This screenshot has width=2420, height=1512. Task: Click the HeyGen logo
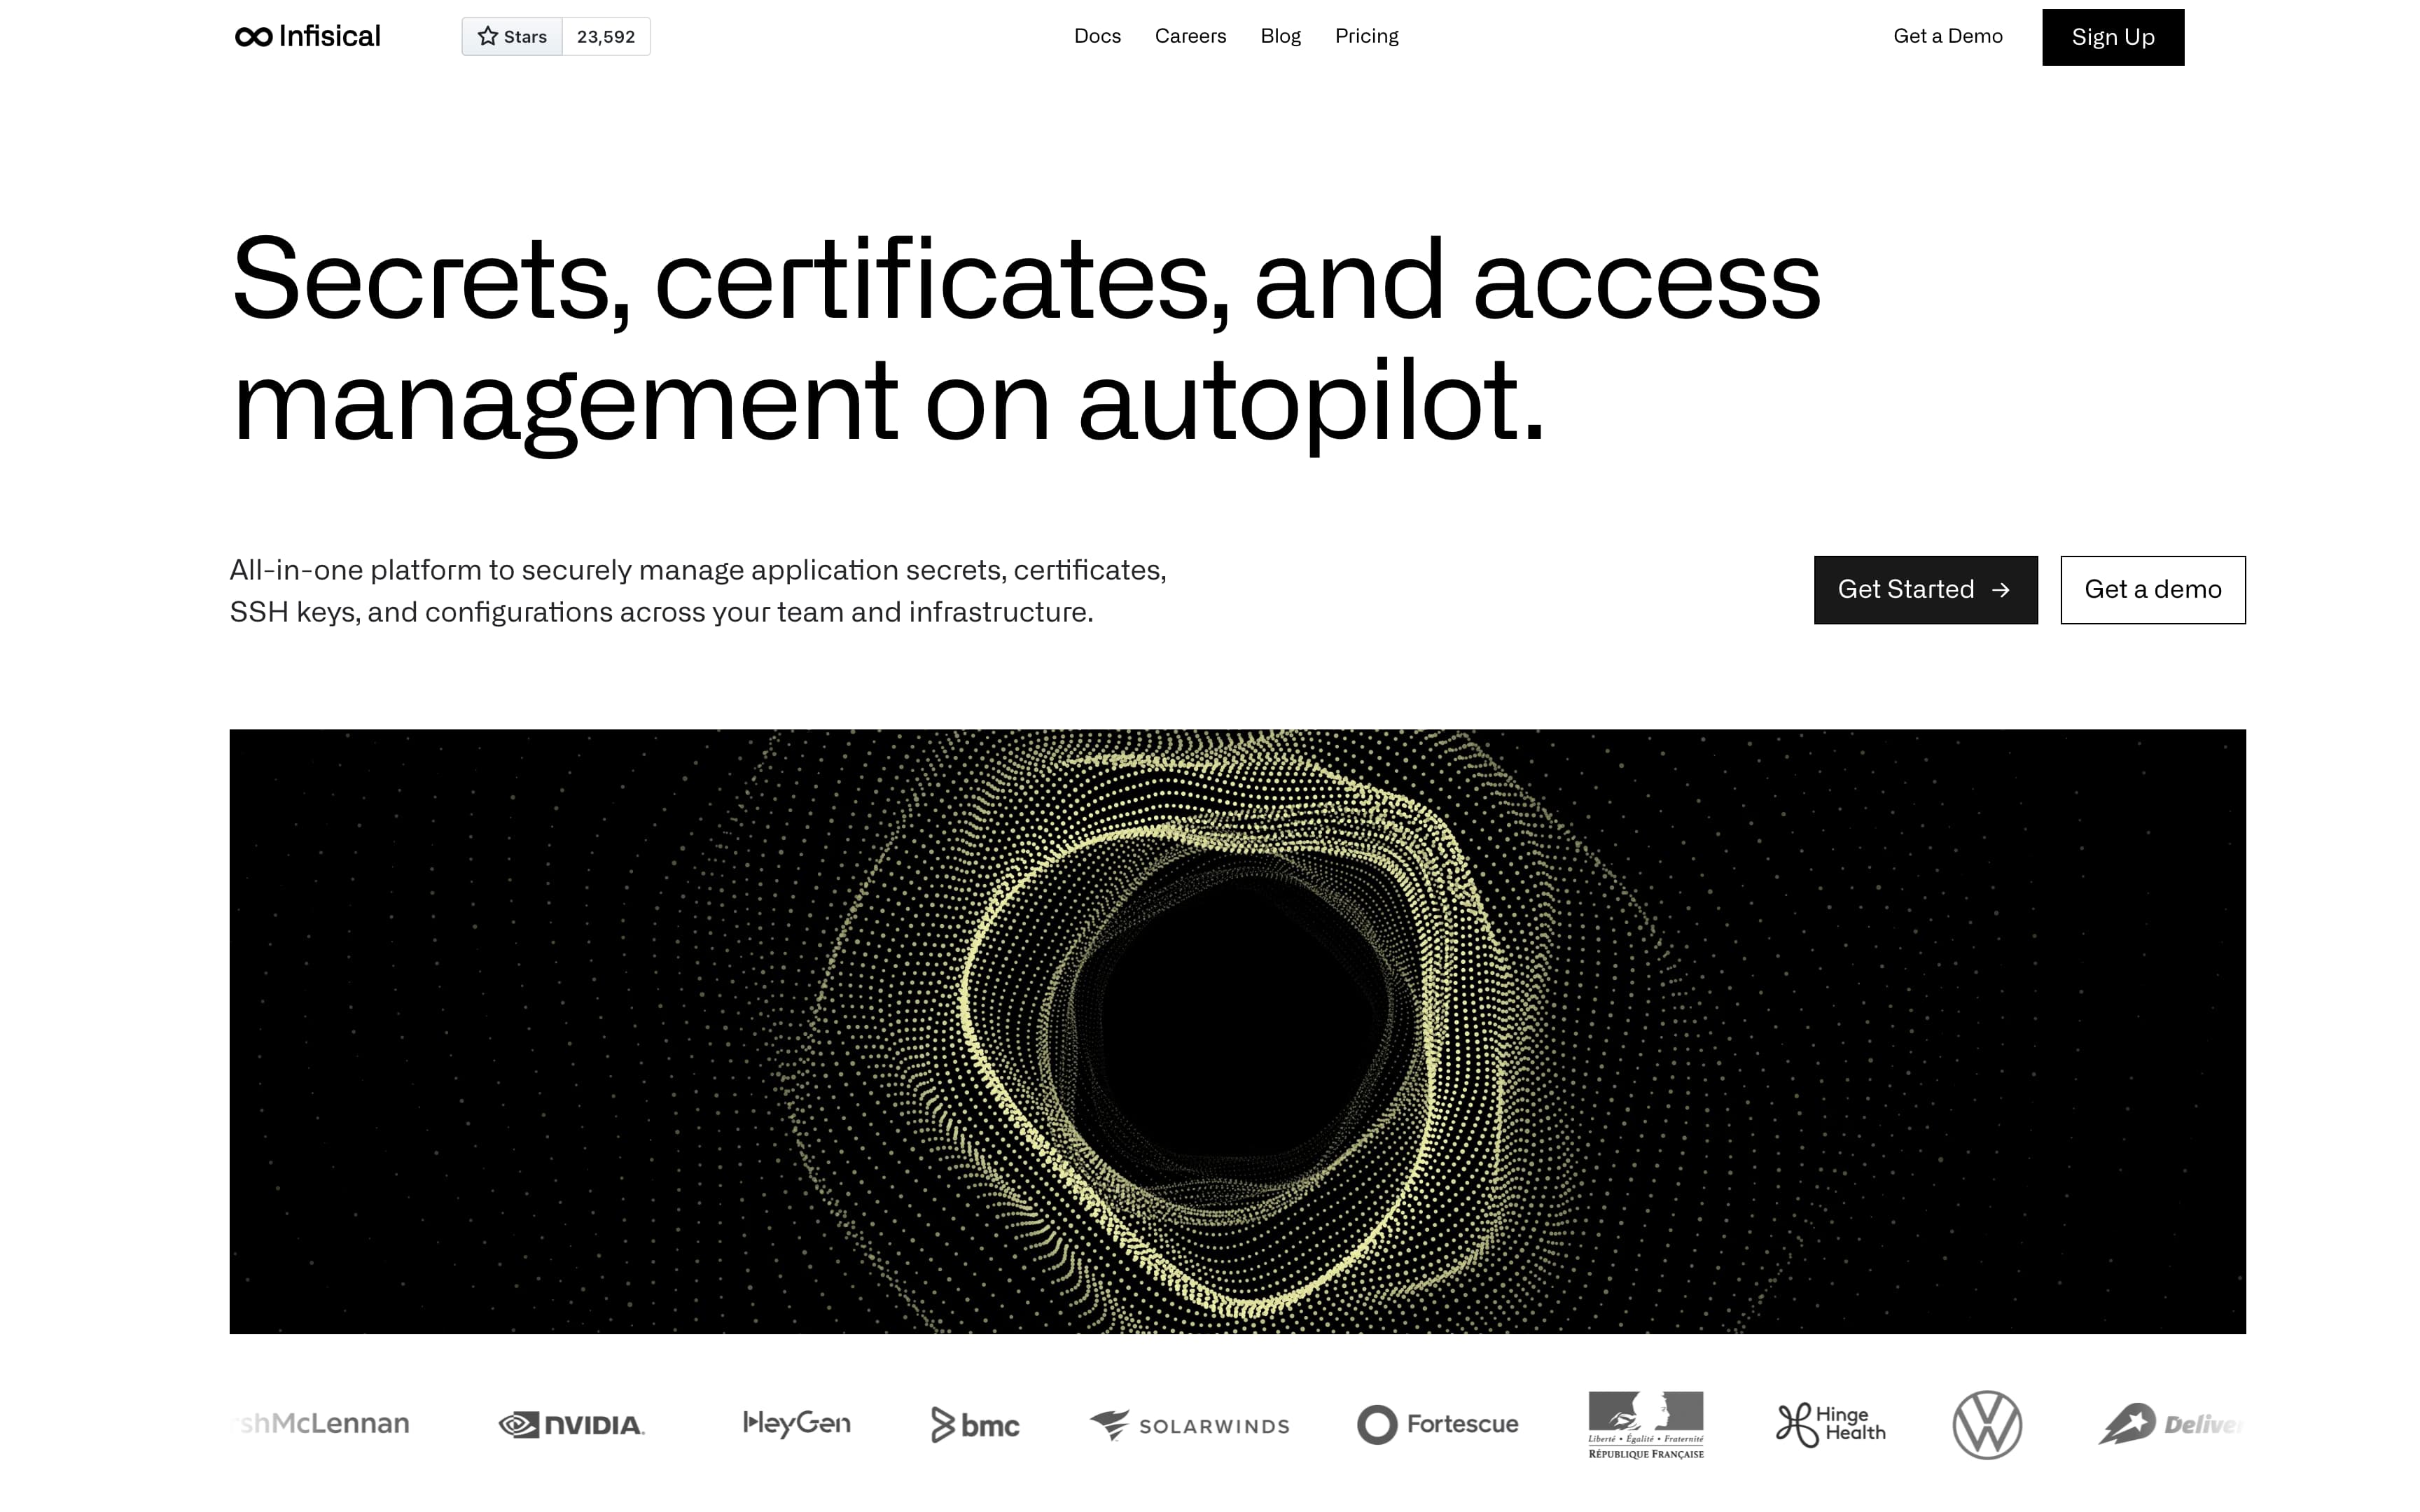pos(797,1423)
